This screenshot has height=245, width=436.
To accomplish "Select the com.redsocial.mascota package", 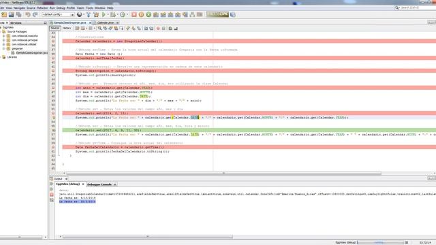I will pyautogui.click(x=25, y=36).
